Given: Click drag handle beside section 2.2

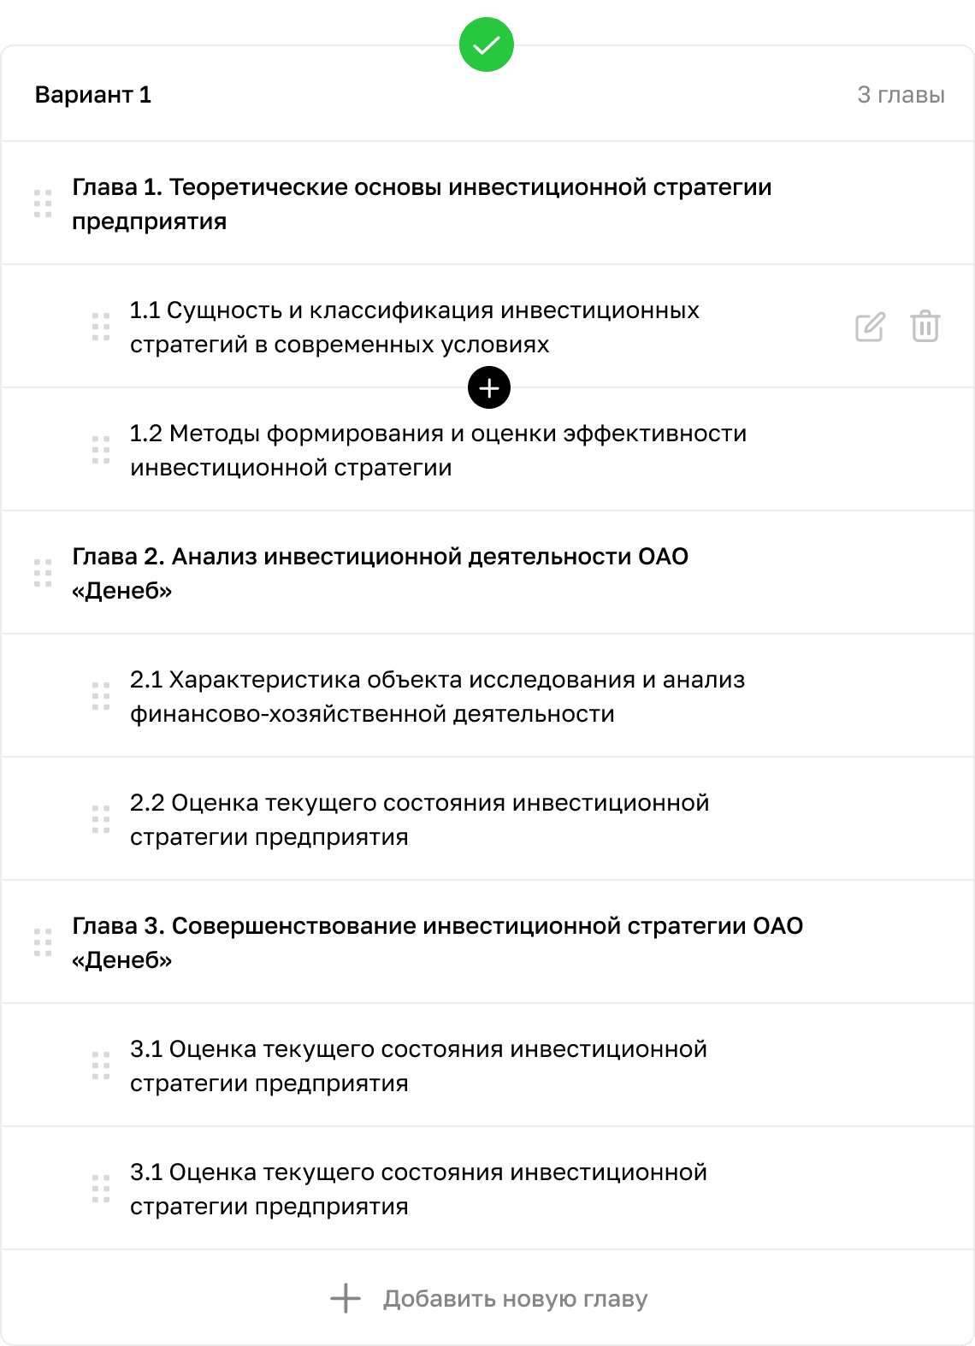Looking at the screenshot, I should [101, 819].
